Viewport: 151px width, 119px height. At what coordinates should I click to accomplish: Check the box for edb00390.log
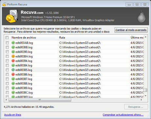[7, 52]
